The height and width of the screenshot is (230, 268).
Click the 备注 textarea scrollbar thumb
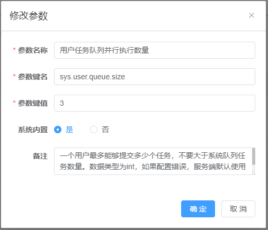254,156
